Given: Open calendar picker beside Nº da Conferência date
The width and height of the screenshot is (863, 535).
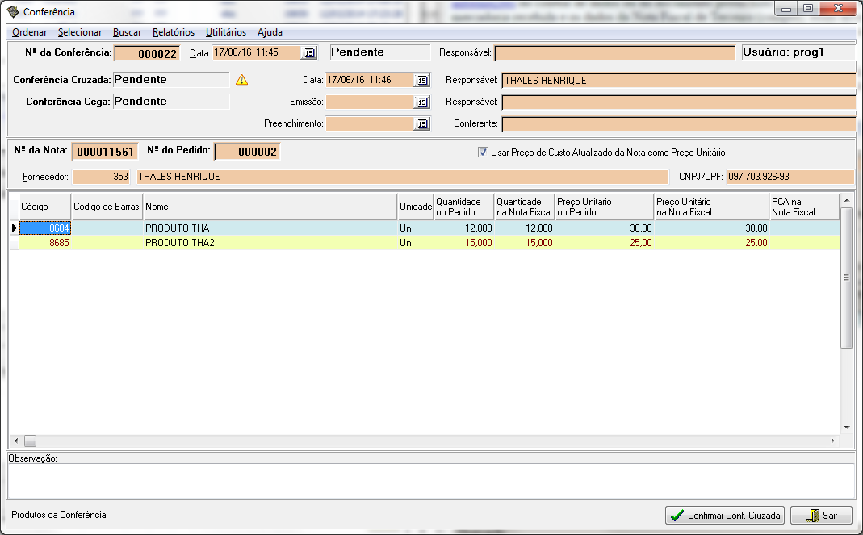Looking at the screenshot, I should pos(309,52).
